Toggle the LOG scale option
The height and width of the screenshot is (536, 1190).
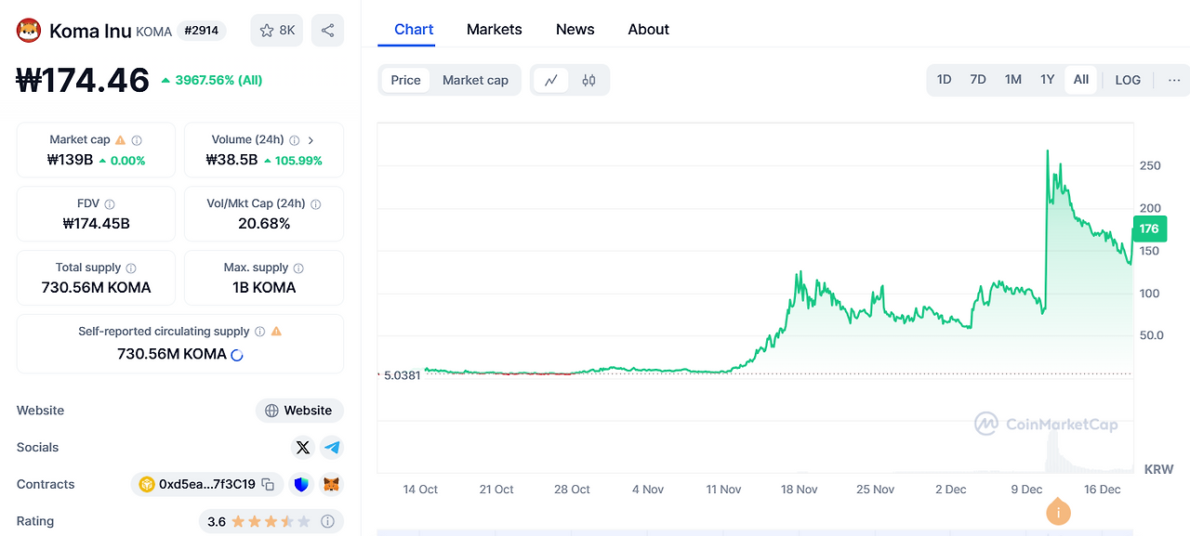click(x=1128, y=80)
